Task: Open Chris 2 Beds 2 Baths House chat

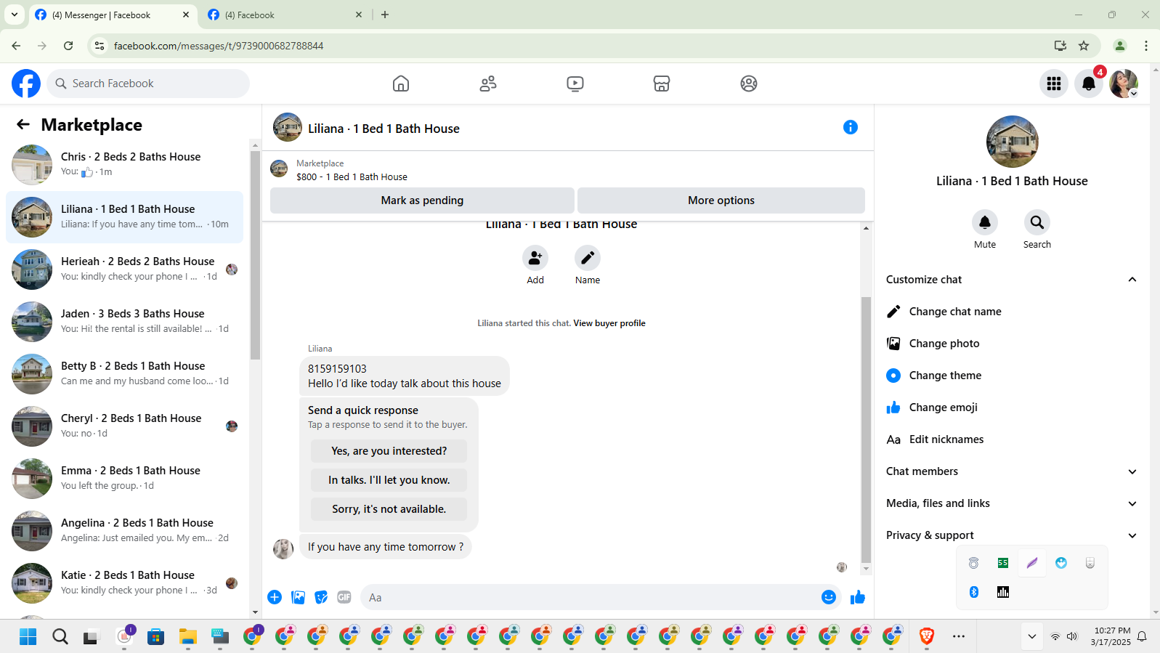Action: [125, 164]
